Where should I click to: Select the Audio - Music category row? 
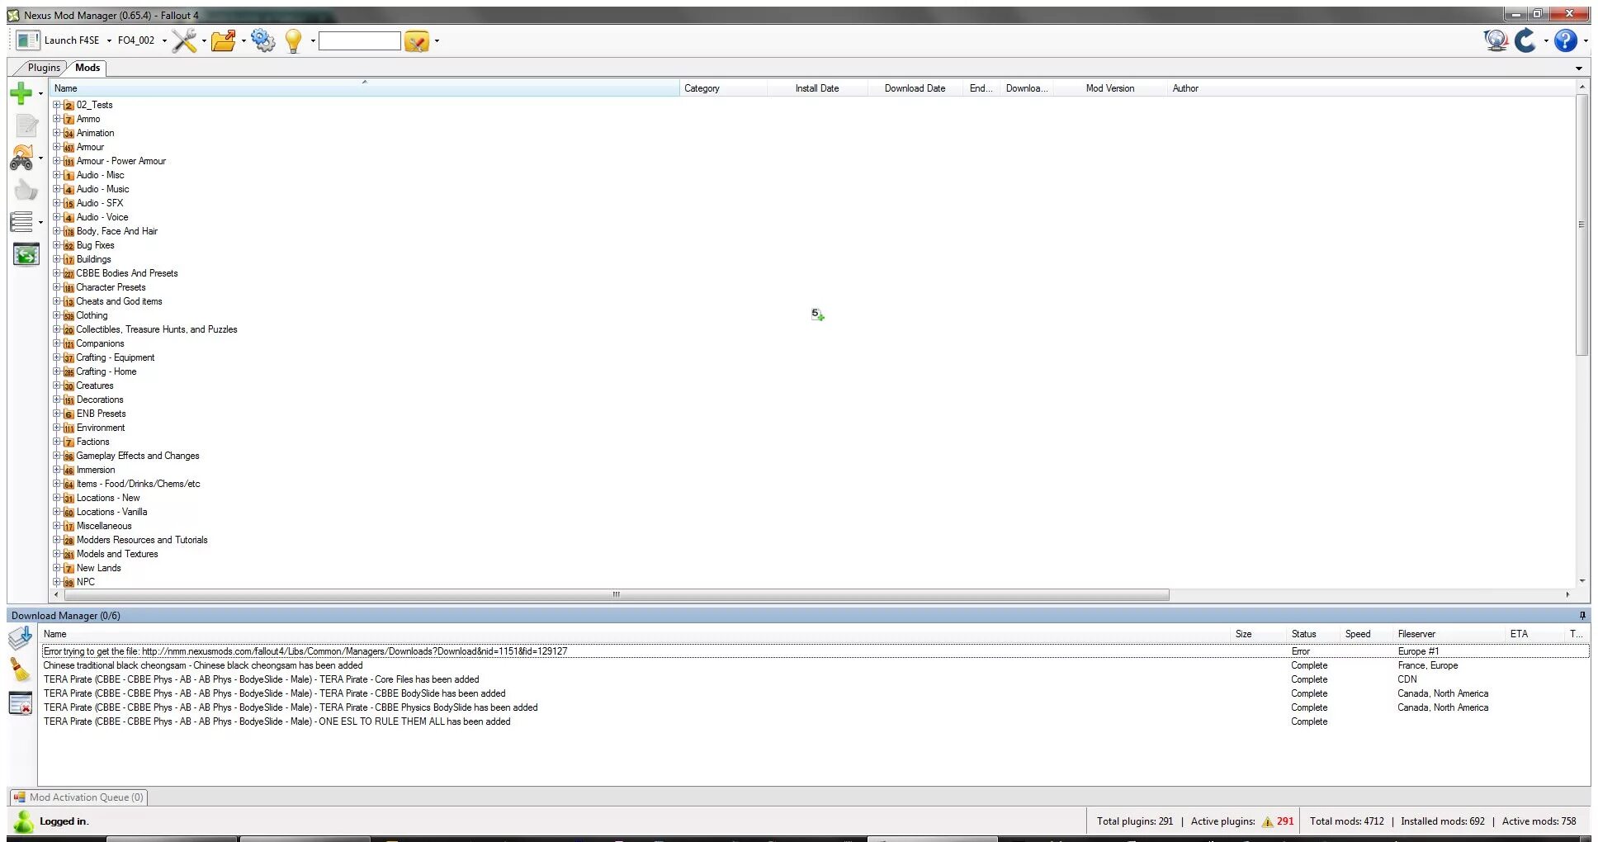coord(102,189)
